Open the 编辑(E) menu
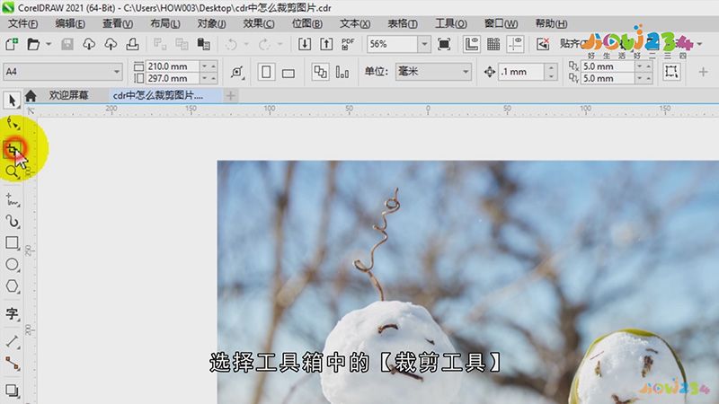The width and height of the screenshot is (719, 404). coord(70,23)
